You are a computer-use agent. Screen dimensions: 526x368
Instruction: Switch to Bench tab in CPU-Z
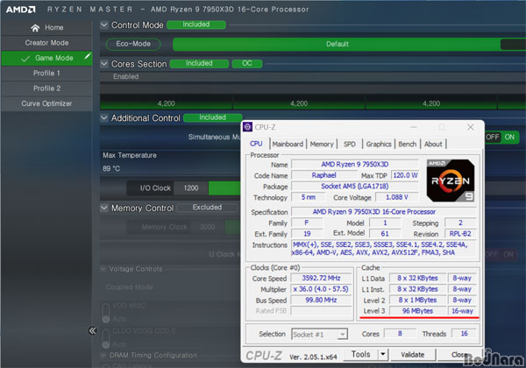coord(408,144)
